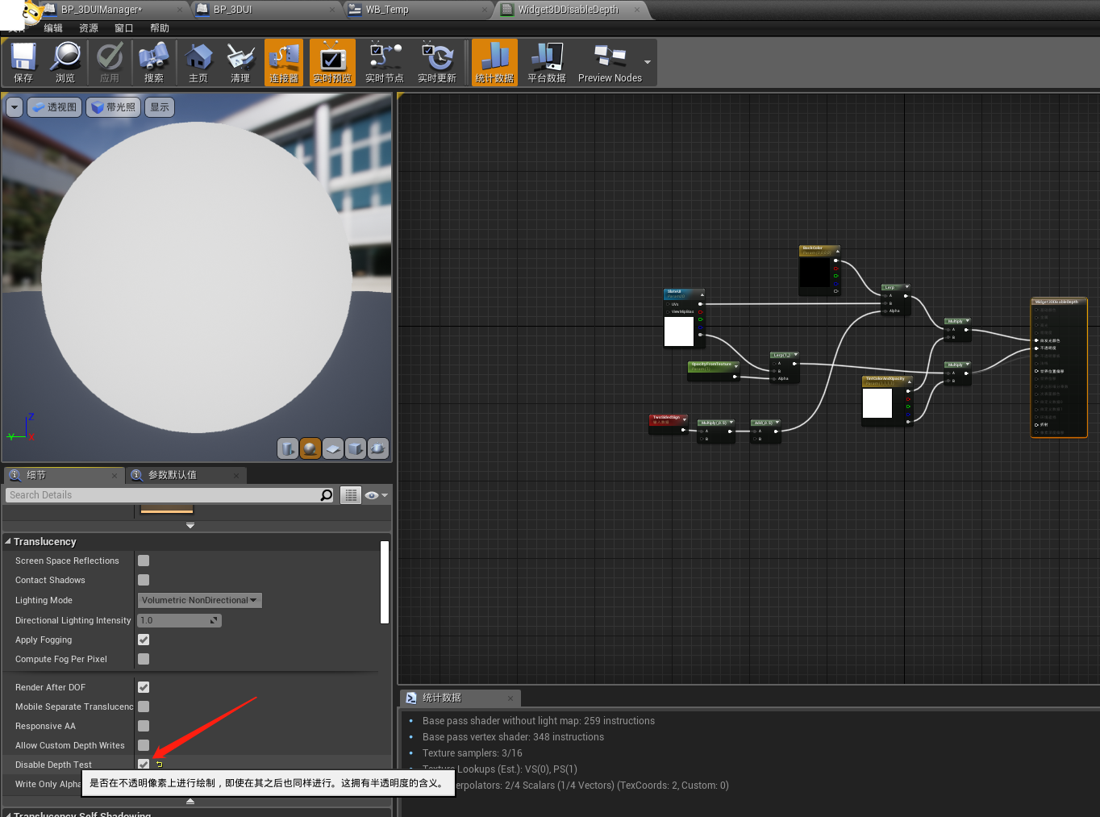Click the 保存 (Save) icon
This screenshot has height=817, width=1100.
click(x=23, y=62)
